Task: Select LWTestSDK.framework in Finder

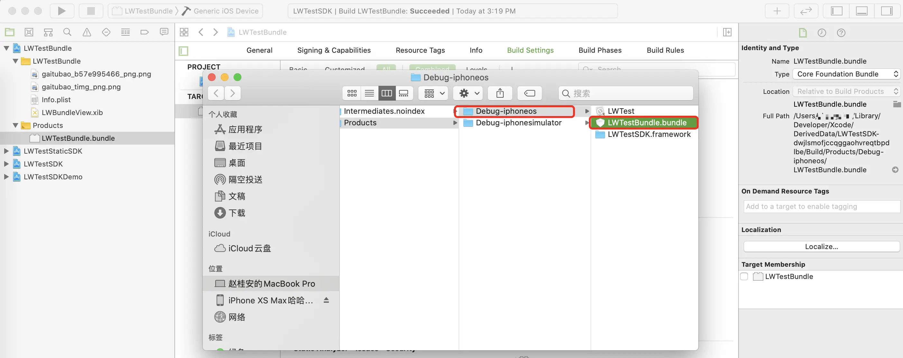Action: (x=648, y=134)
